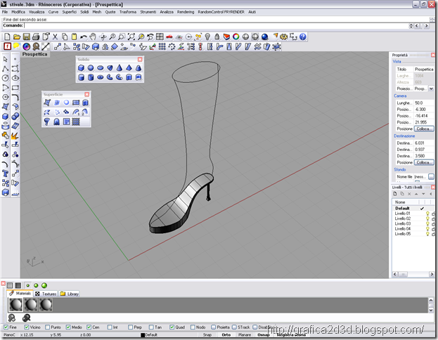Click the Nome file browse button
The height and width of the screenshot is (340, 438).
tap(431, 176)
